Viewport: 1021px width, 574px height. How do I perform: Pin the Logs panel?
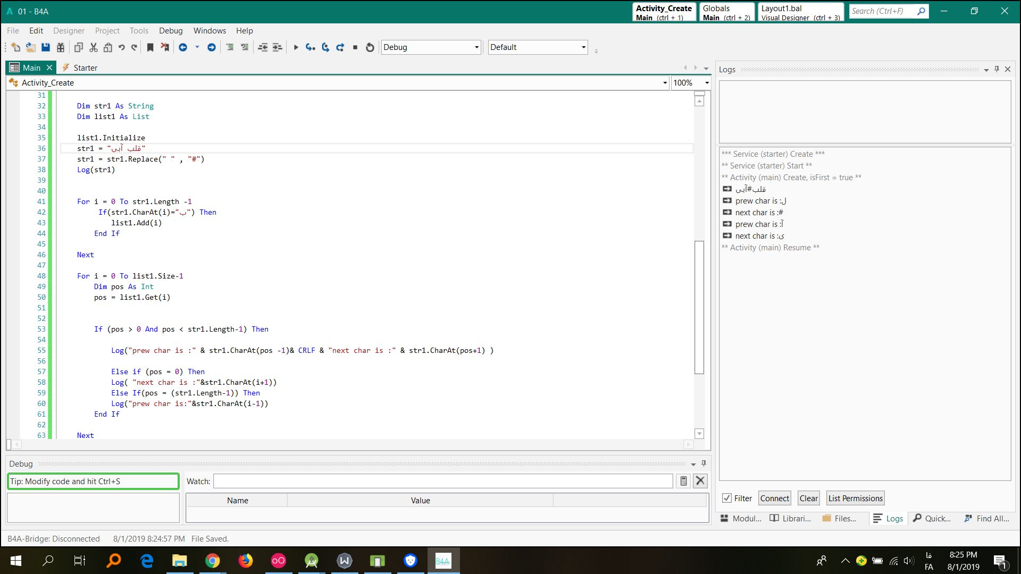996,69
